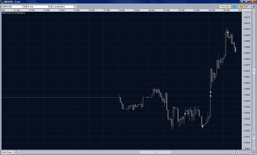Click the 5 min interval field

point(37,7)
